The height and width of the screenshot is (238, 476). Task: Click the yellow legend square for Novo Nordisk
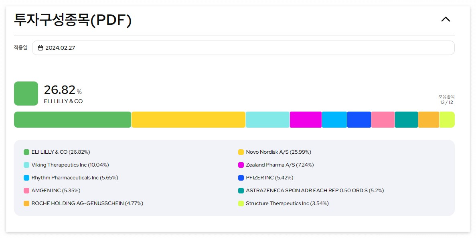(x=241, y=152)
